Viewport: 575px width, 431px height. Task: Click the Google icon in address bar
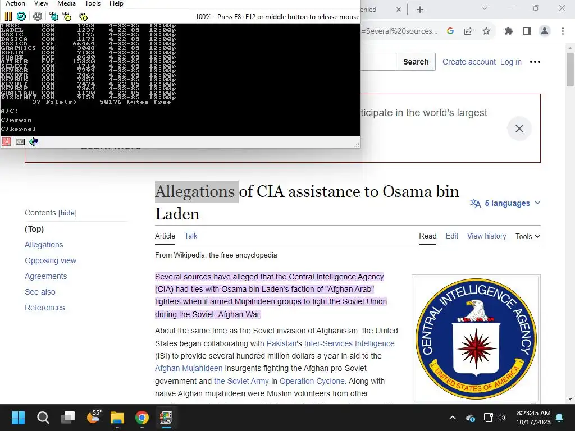[450, 31]
